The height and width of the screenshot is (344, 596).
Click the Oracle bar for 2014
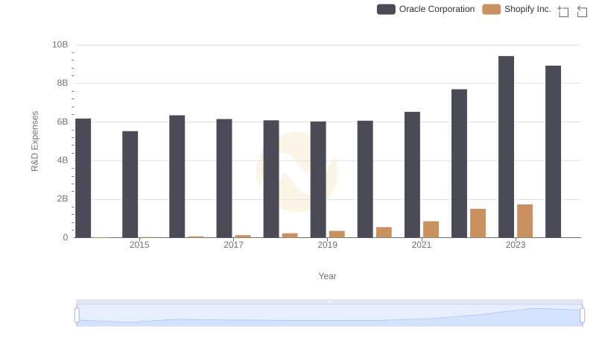coord(83,178)
